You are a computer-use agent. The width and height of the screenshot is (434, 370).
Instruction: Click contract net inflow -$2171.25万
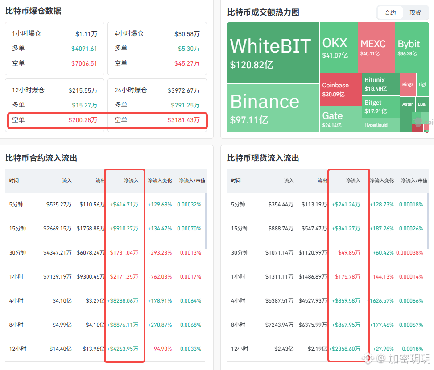point(123,277)
